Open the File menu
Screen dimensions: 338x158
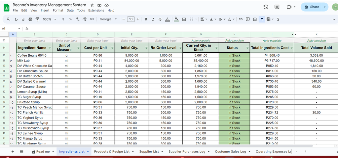click(15, 10)
